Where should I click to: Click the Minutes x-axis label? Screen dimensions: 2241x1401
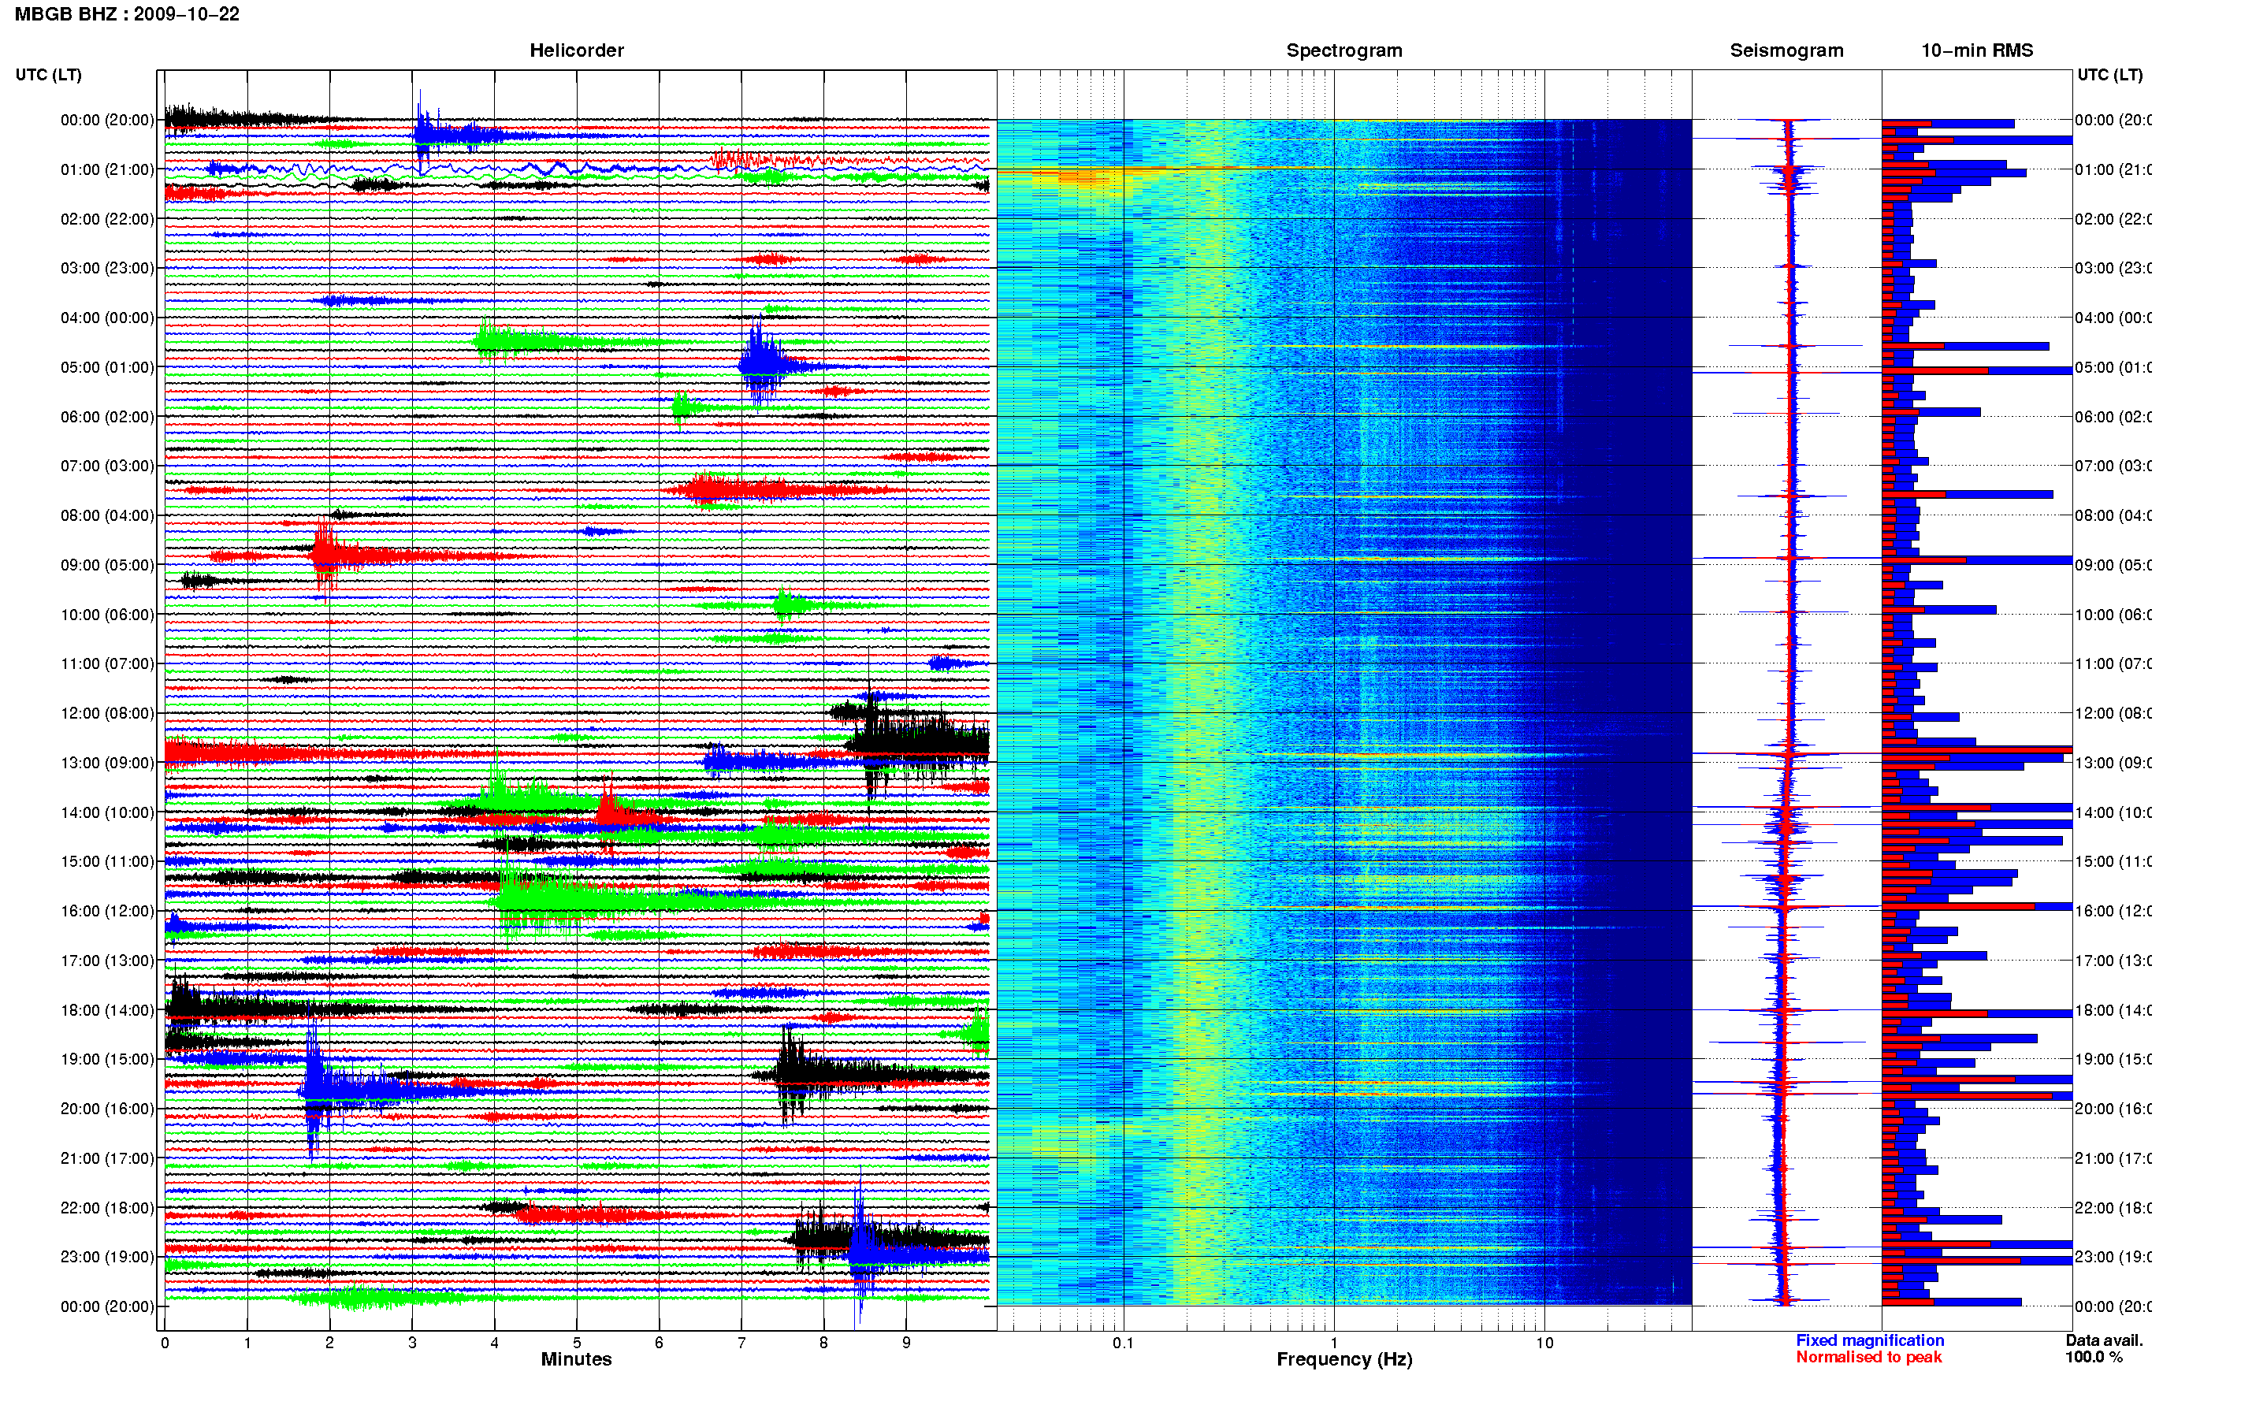pos(576,1359)
